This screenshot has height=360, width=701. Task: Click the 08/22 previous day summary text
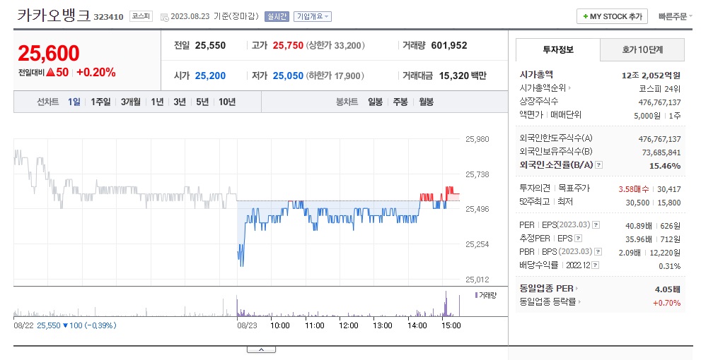[65, 325]
